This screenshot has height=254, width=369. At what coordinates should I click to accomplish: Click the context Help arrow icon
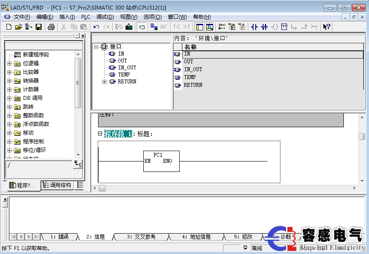326,27
